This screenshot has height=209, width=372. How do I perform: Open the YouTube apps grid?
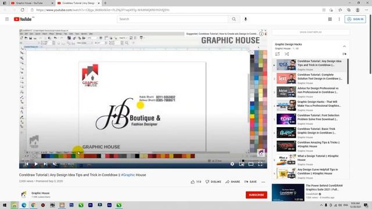click(x=330, y=19)
